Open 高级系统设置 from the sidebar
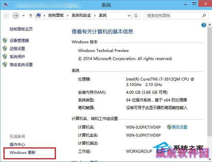 pyautogui.click(x=21, y=65)
